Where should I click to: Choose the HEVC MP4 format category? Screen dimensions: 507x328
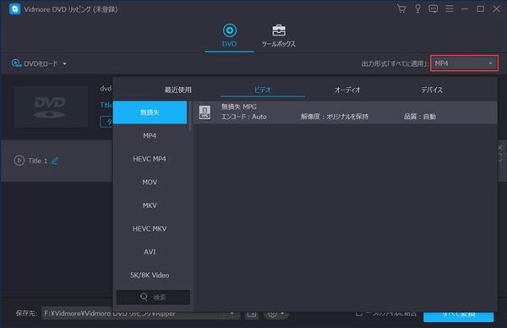pyautogui.click(x=150, y=159)
